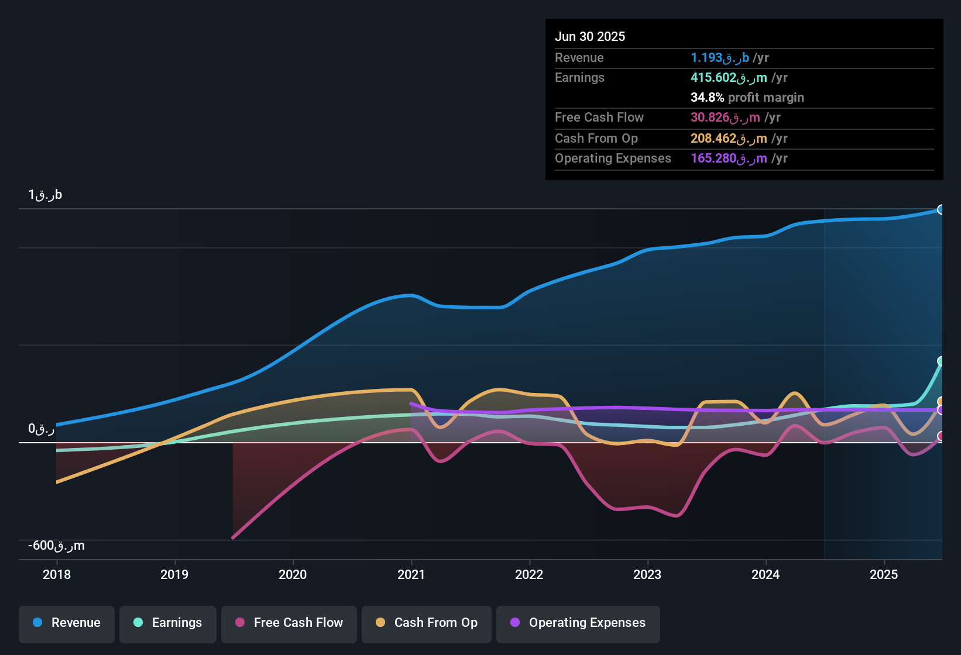Click the purple Operating Expenses endpoint marker

[940, 409]
